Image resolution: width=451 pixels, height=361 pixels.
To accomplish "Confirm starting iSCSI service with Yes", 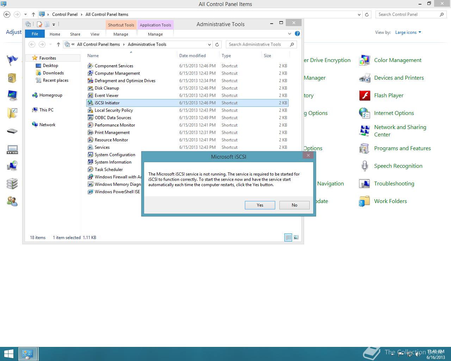I will point(260,205).
